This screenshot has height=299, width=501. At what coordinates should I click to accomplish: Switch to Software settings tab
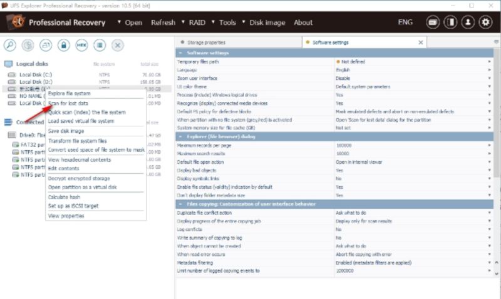point(331,43)
